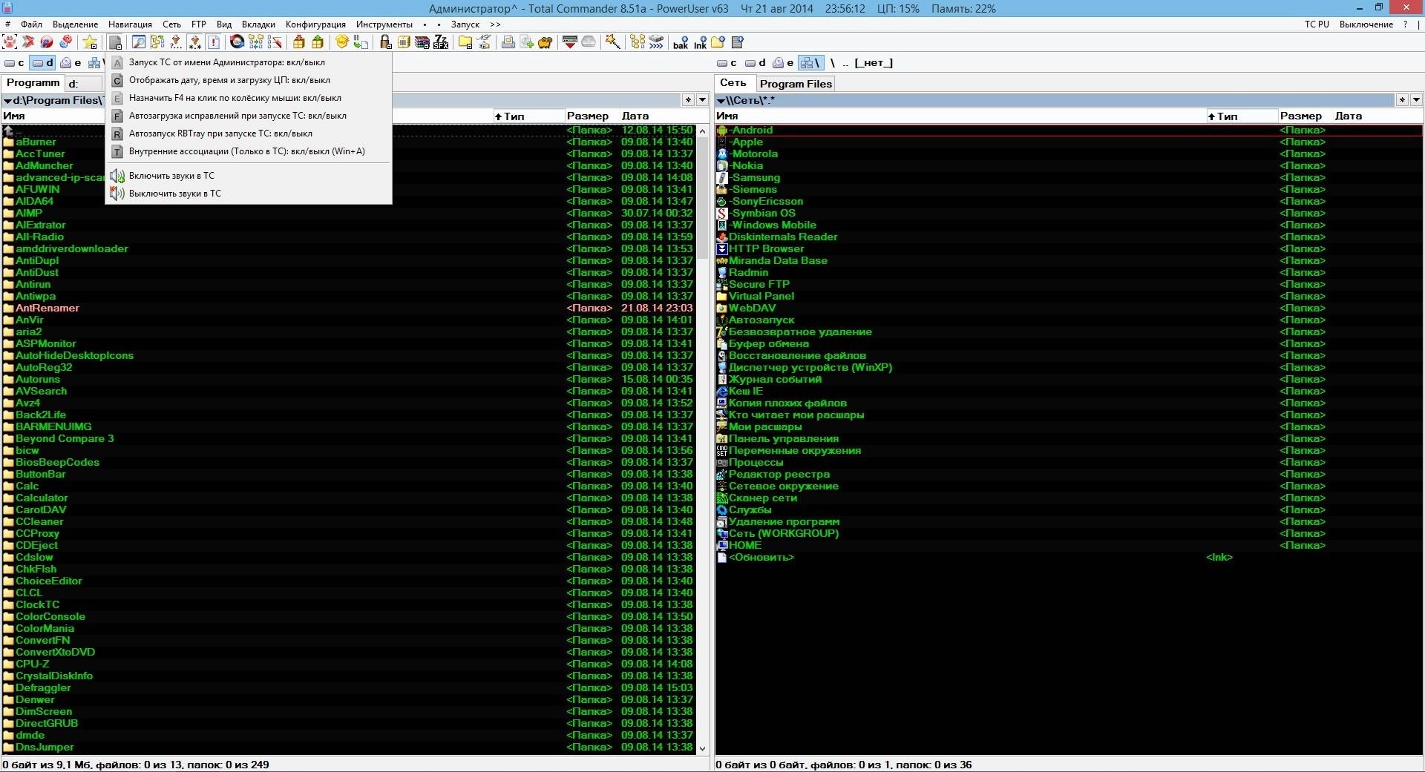
Task: Choose 'Выключить звуки в TC'
Action: point(249,194)
